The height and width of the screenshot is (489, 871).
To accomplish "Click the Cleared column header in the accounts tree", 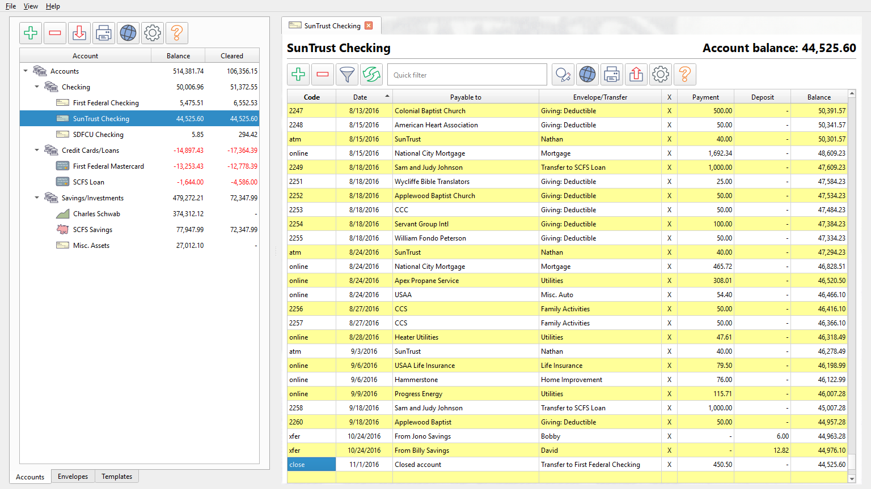I will (x=232, y=55).
